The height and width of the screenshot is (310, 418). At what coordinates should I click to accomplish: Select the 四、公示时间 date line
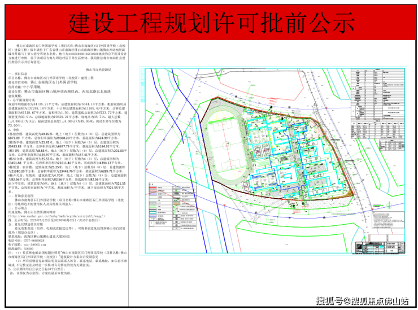54,220
